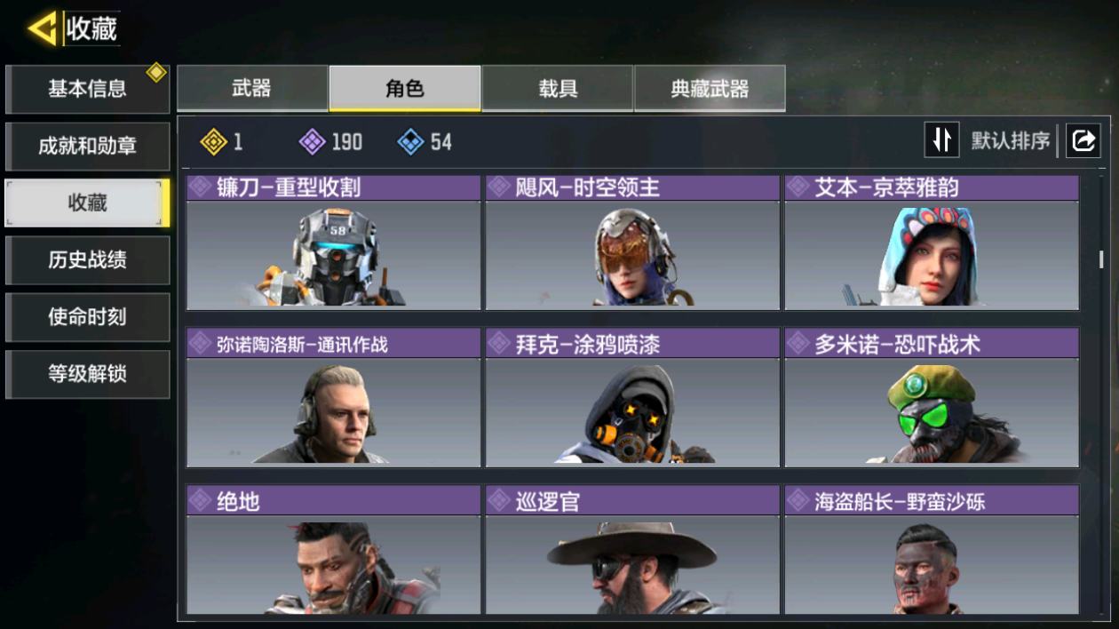Click the share export icon
The width and height of the screenshot is (1119, 629).
[x=1083, y=139]
